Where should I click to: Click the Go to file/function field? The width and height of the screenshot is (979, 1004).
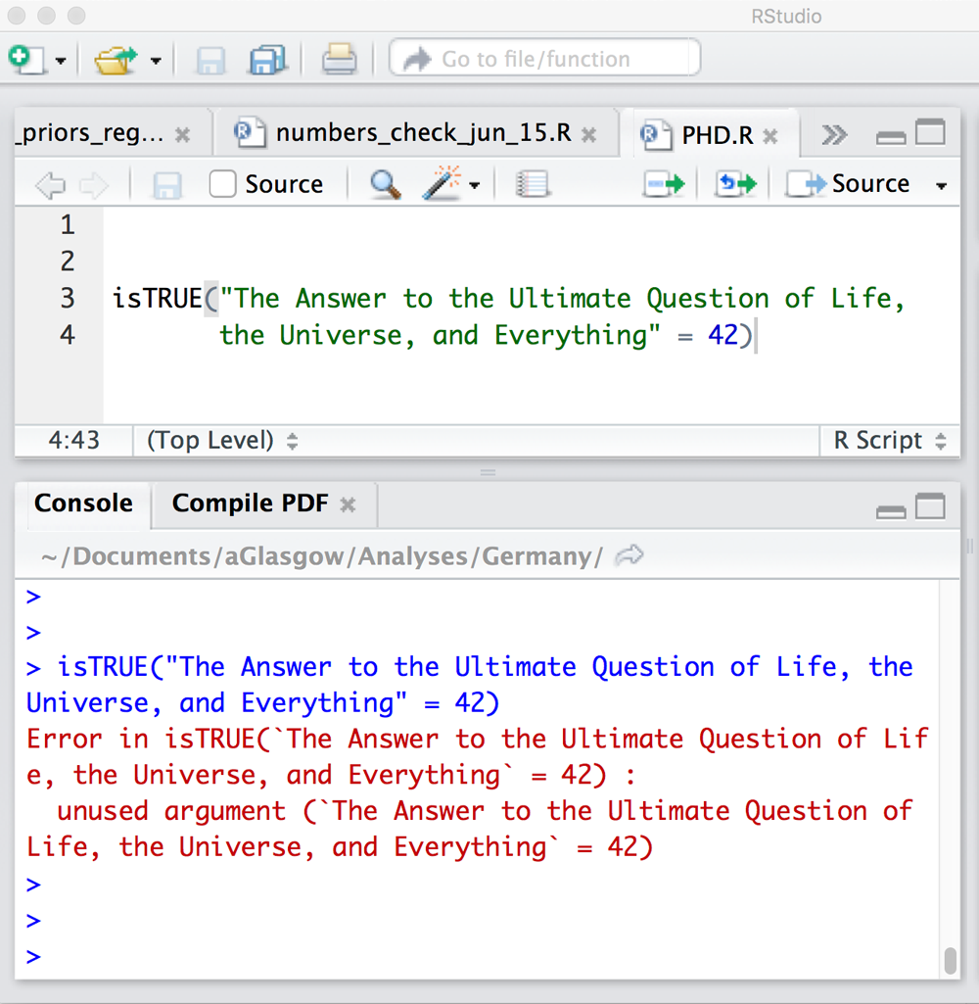coord(544,59)
